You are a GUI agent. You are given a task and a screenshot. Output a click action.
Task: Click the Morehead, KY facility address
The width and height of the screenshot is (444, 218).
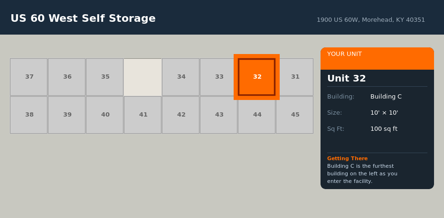tap(371, 20)
